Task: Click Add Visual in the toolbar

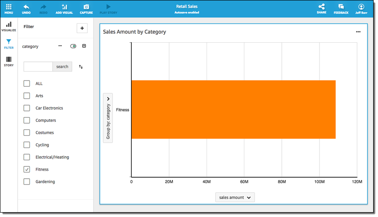Action: (65, 7)
